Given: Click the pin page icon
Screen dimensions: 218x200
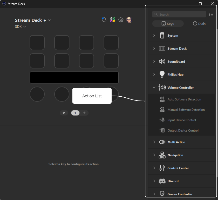Looking at the screenshot, I should [x=64, y=113].
